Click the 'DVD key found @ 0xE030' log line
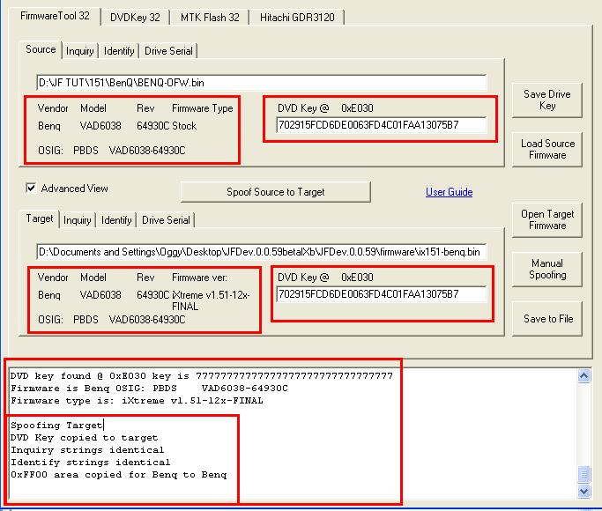602x511 pixels. coord(202,375)
